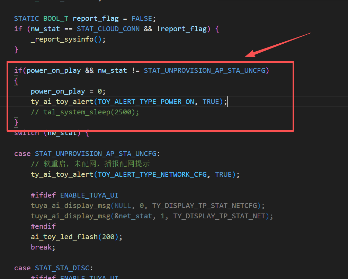Click the STATIC keyword in the declaration
The width and height of the screenshot is (348, 279).
(x=27, y=18)
